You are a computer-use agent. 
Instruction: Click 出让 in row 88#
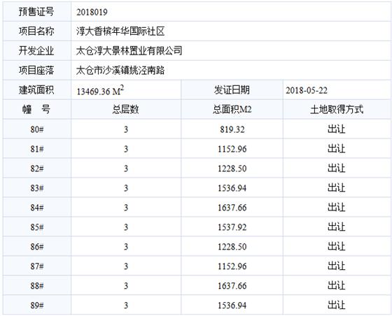coord(337,285)
